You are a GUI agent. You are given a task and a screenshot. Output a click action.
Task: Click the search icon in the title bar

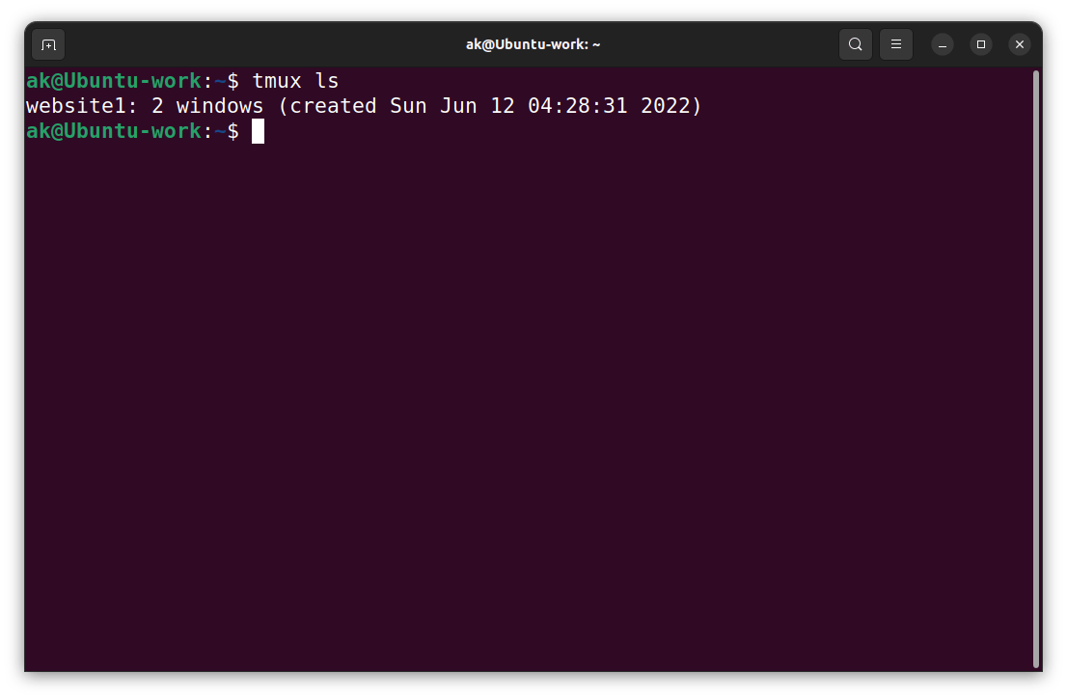[x=855, y=44]
